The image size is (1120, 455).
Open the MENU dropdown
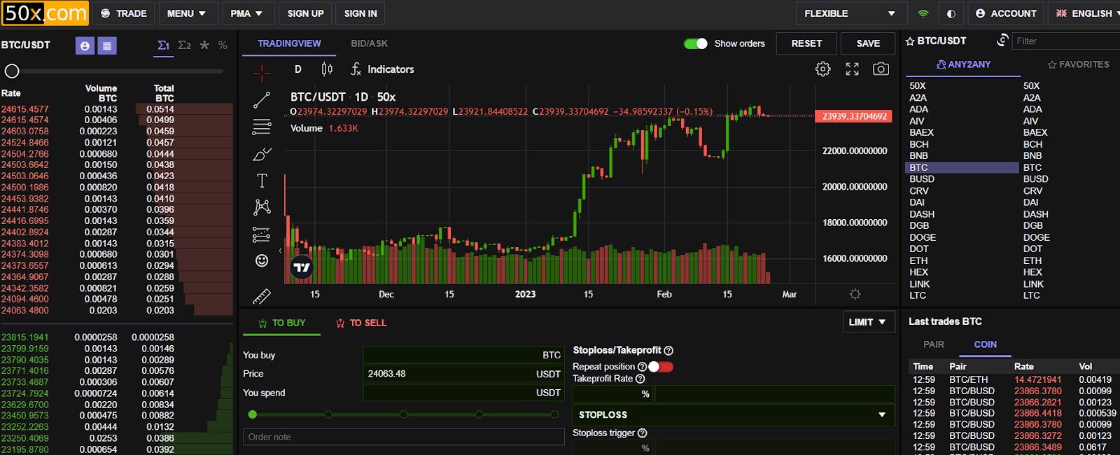pyautogui.click(x=186, y=13)
